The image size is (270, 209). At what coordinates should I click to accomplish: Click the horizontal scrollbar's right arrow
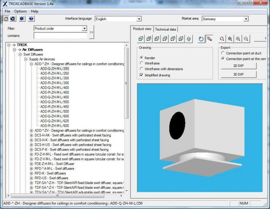click(x=121, y=196)
